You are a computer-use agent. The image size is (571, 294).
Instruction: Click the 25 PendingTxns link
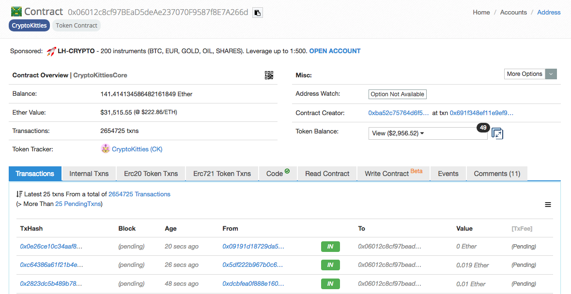tap(78, 204)
